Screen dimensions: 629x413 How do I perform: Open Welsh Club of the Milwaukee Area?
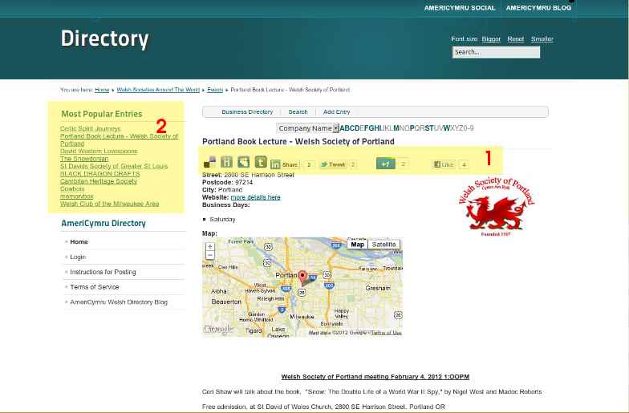(x=109, y=204)
